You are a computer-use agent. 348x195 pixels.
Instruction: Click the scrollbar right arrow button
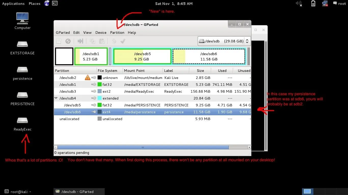pos(249,147)
